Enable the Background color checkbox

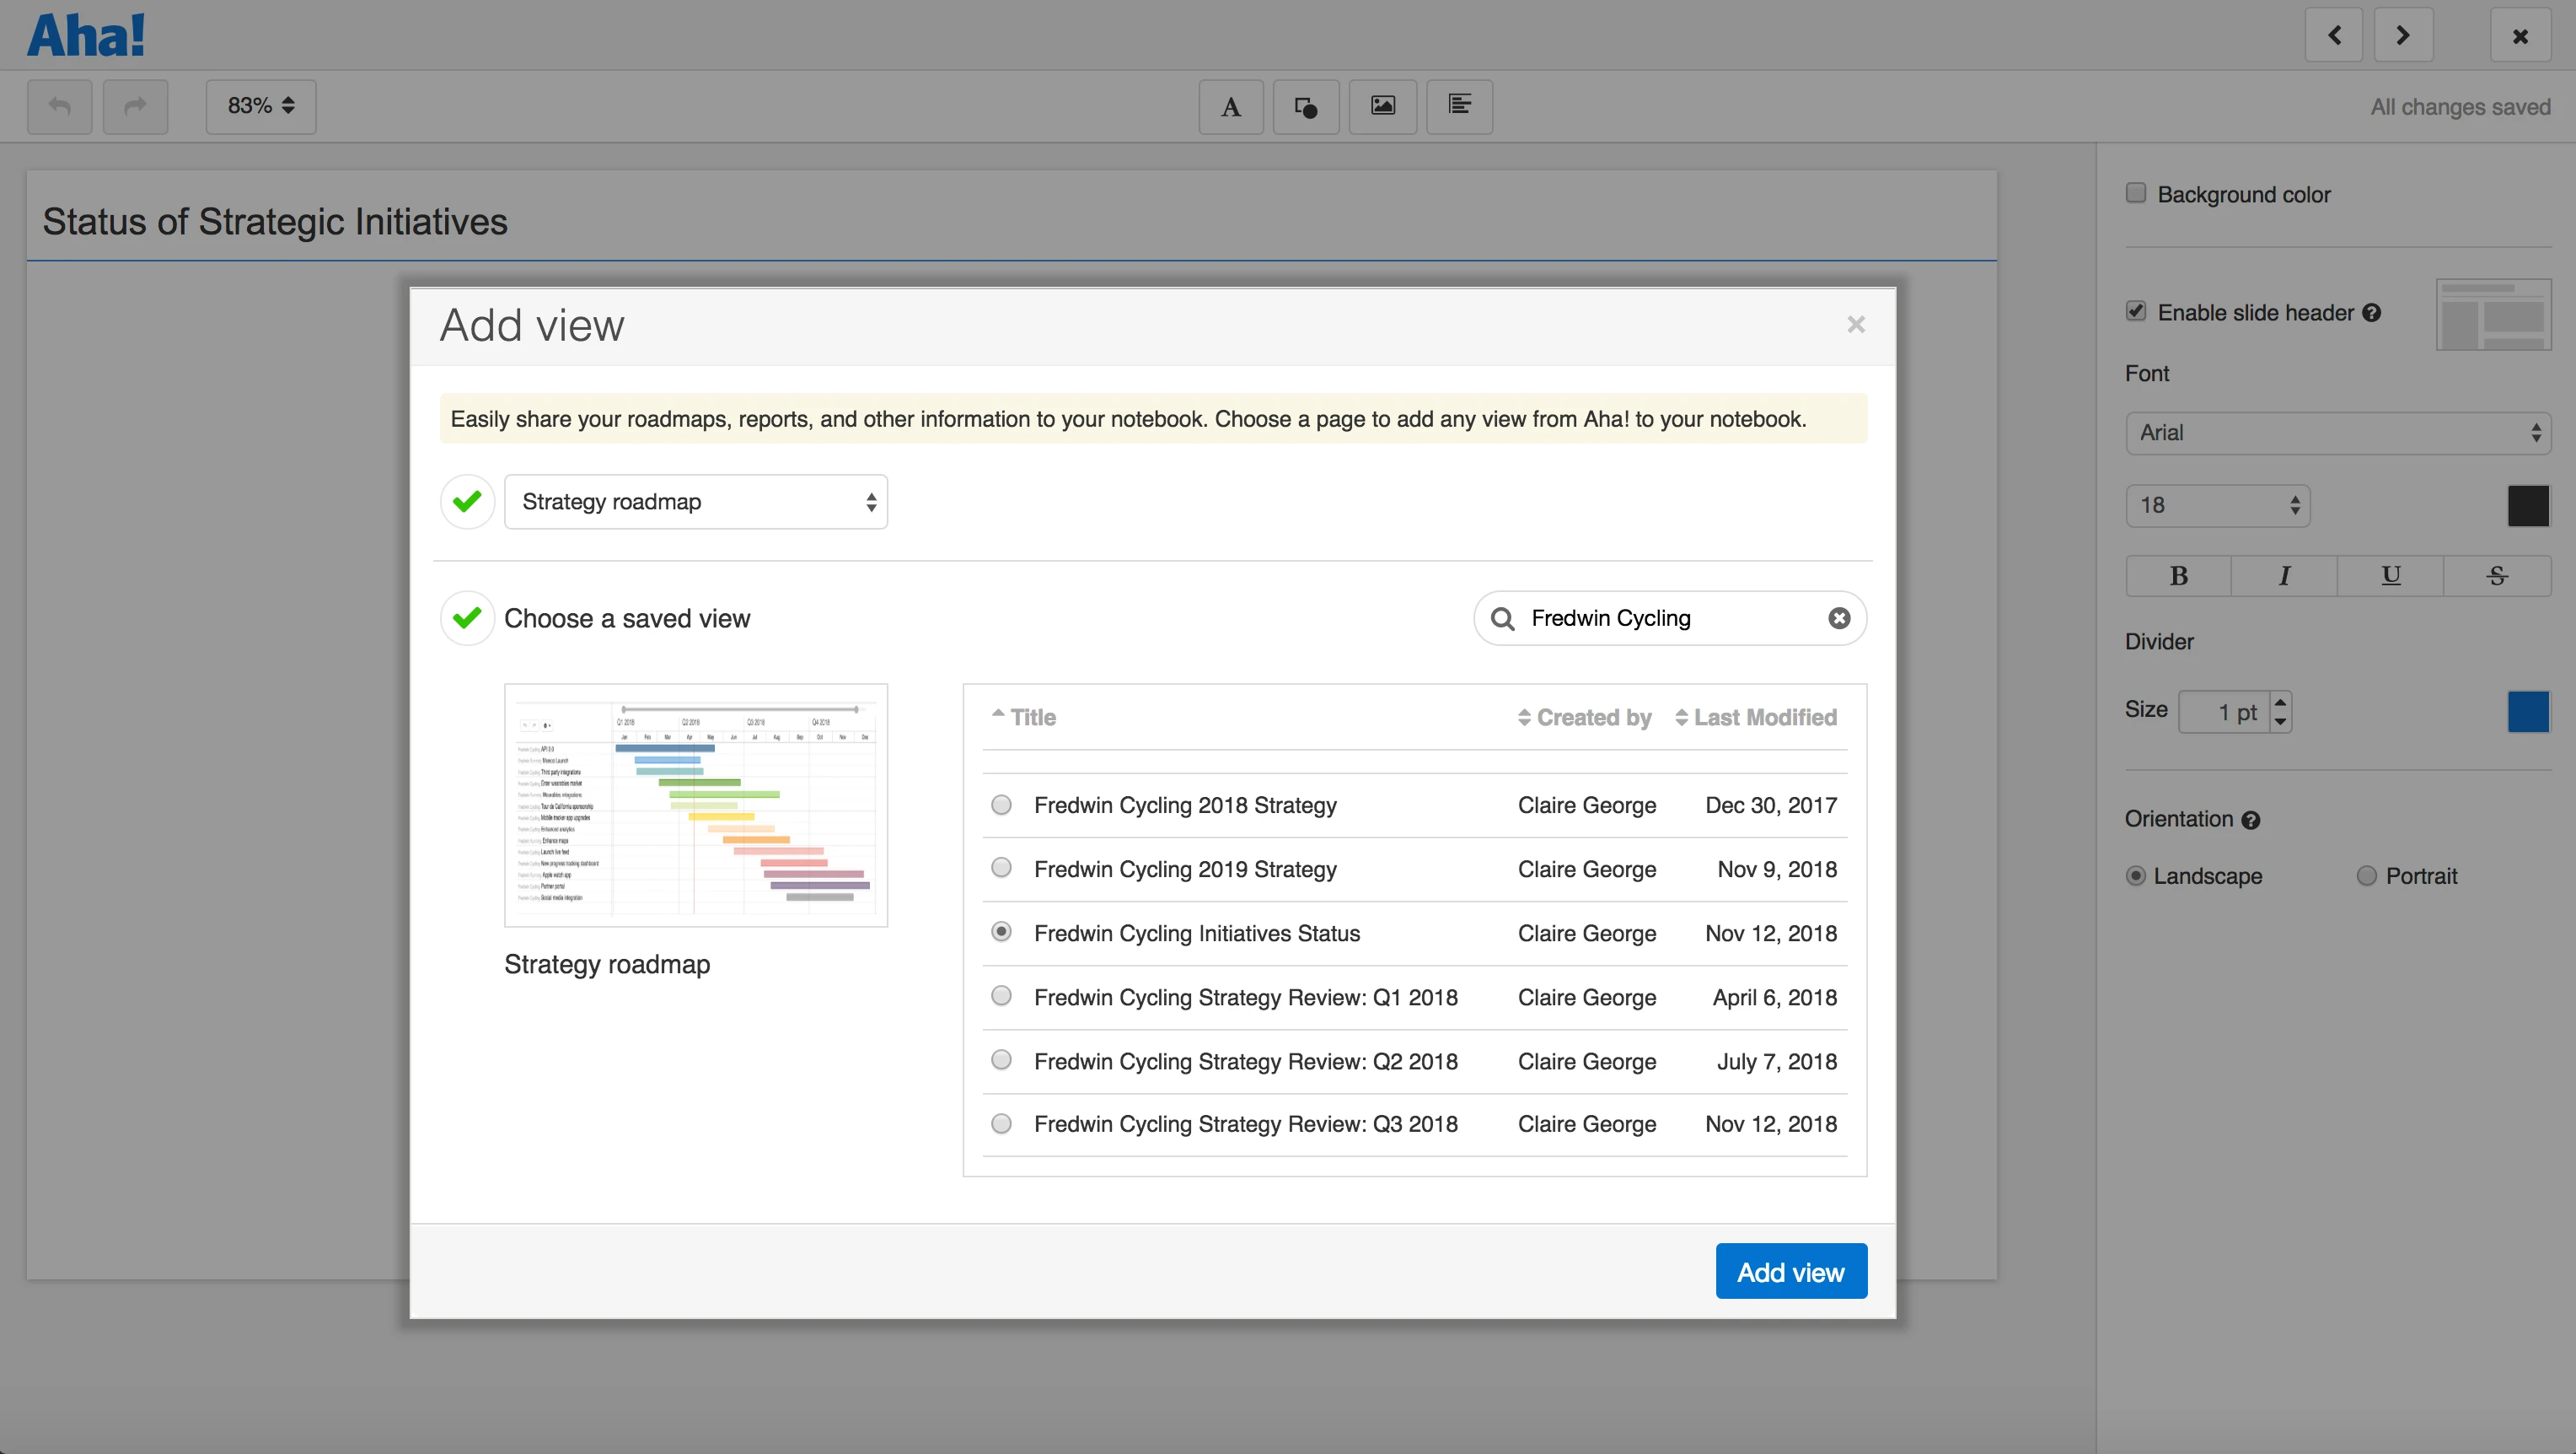(x=2136, y=193)
